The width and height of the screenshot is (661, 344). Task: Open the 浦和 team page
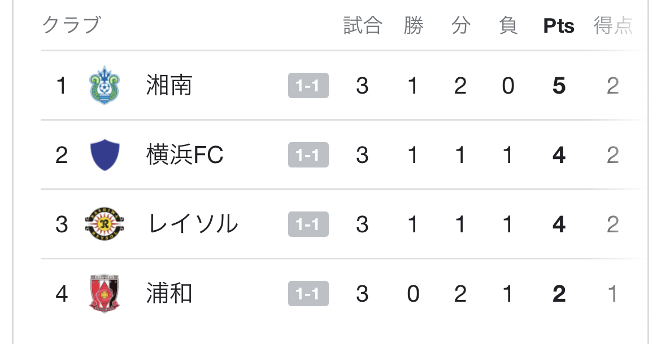click(x=169, y=293)
